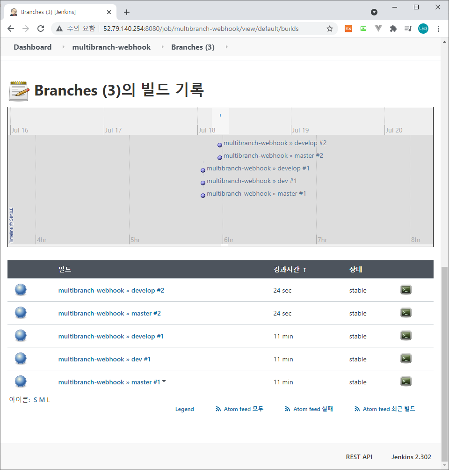Go to Dashboard breadcrumb
The width and height of the screenshot is (449, 470).
33,47
